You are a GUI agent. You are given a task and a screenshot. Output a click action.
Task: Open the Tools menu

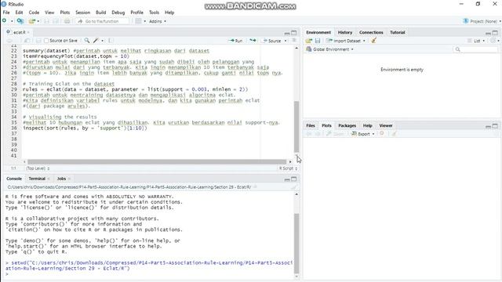pyautogui.click(x=154, y=13)
